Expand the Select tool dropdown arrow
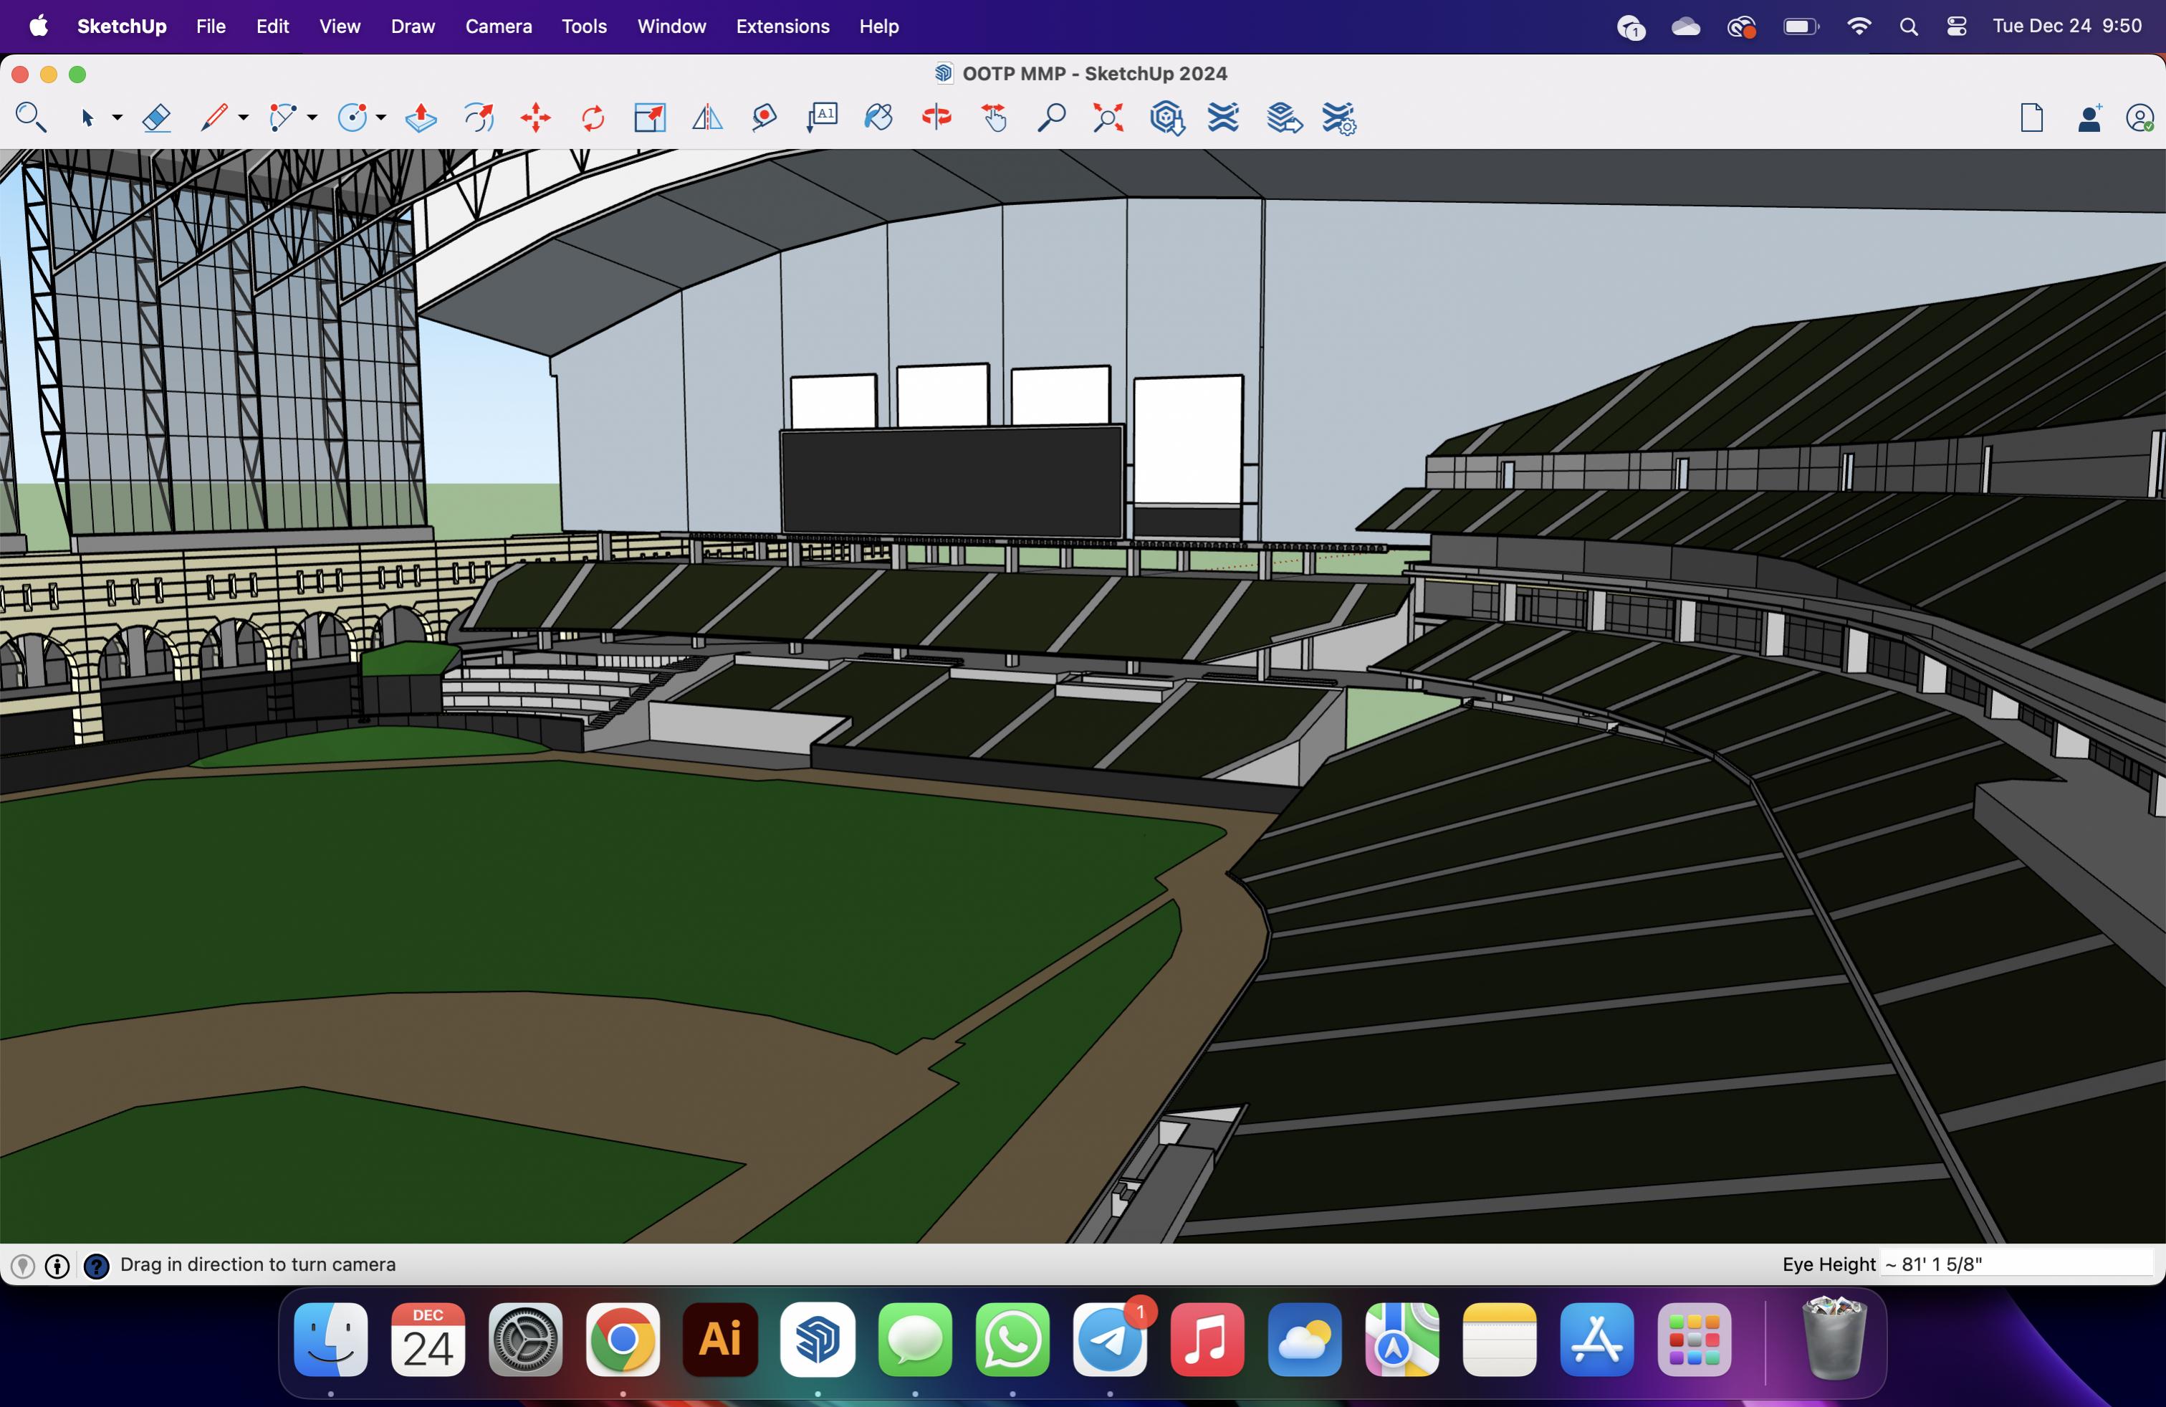This screenshot has width=2166, height=1407. pos(118,118)
